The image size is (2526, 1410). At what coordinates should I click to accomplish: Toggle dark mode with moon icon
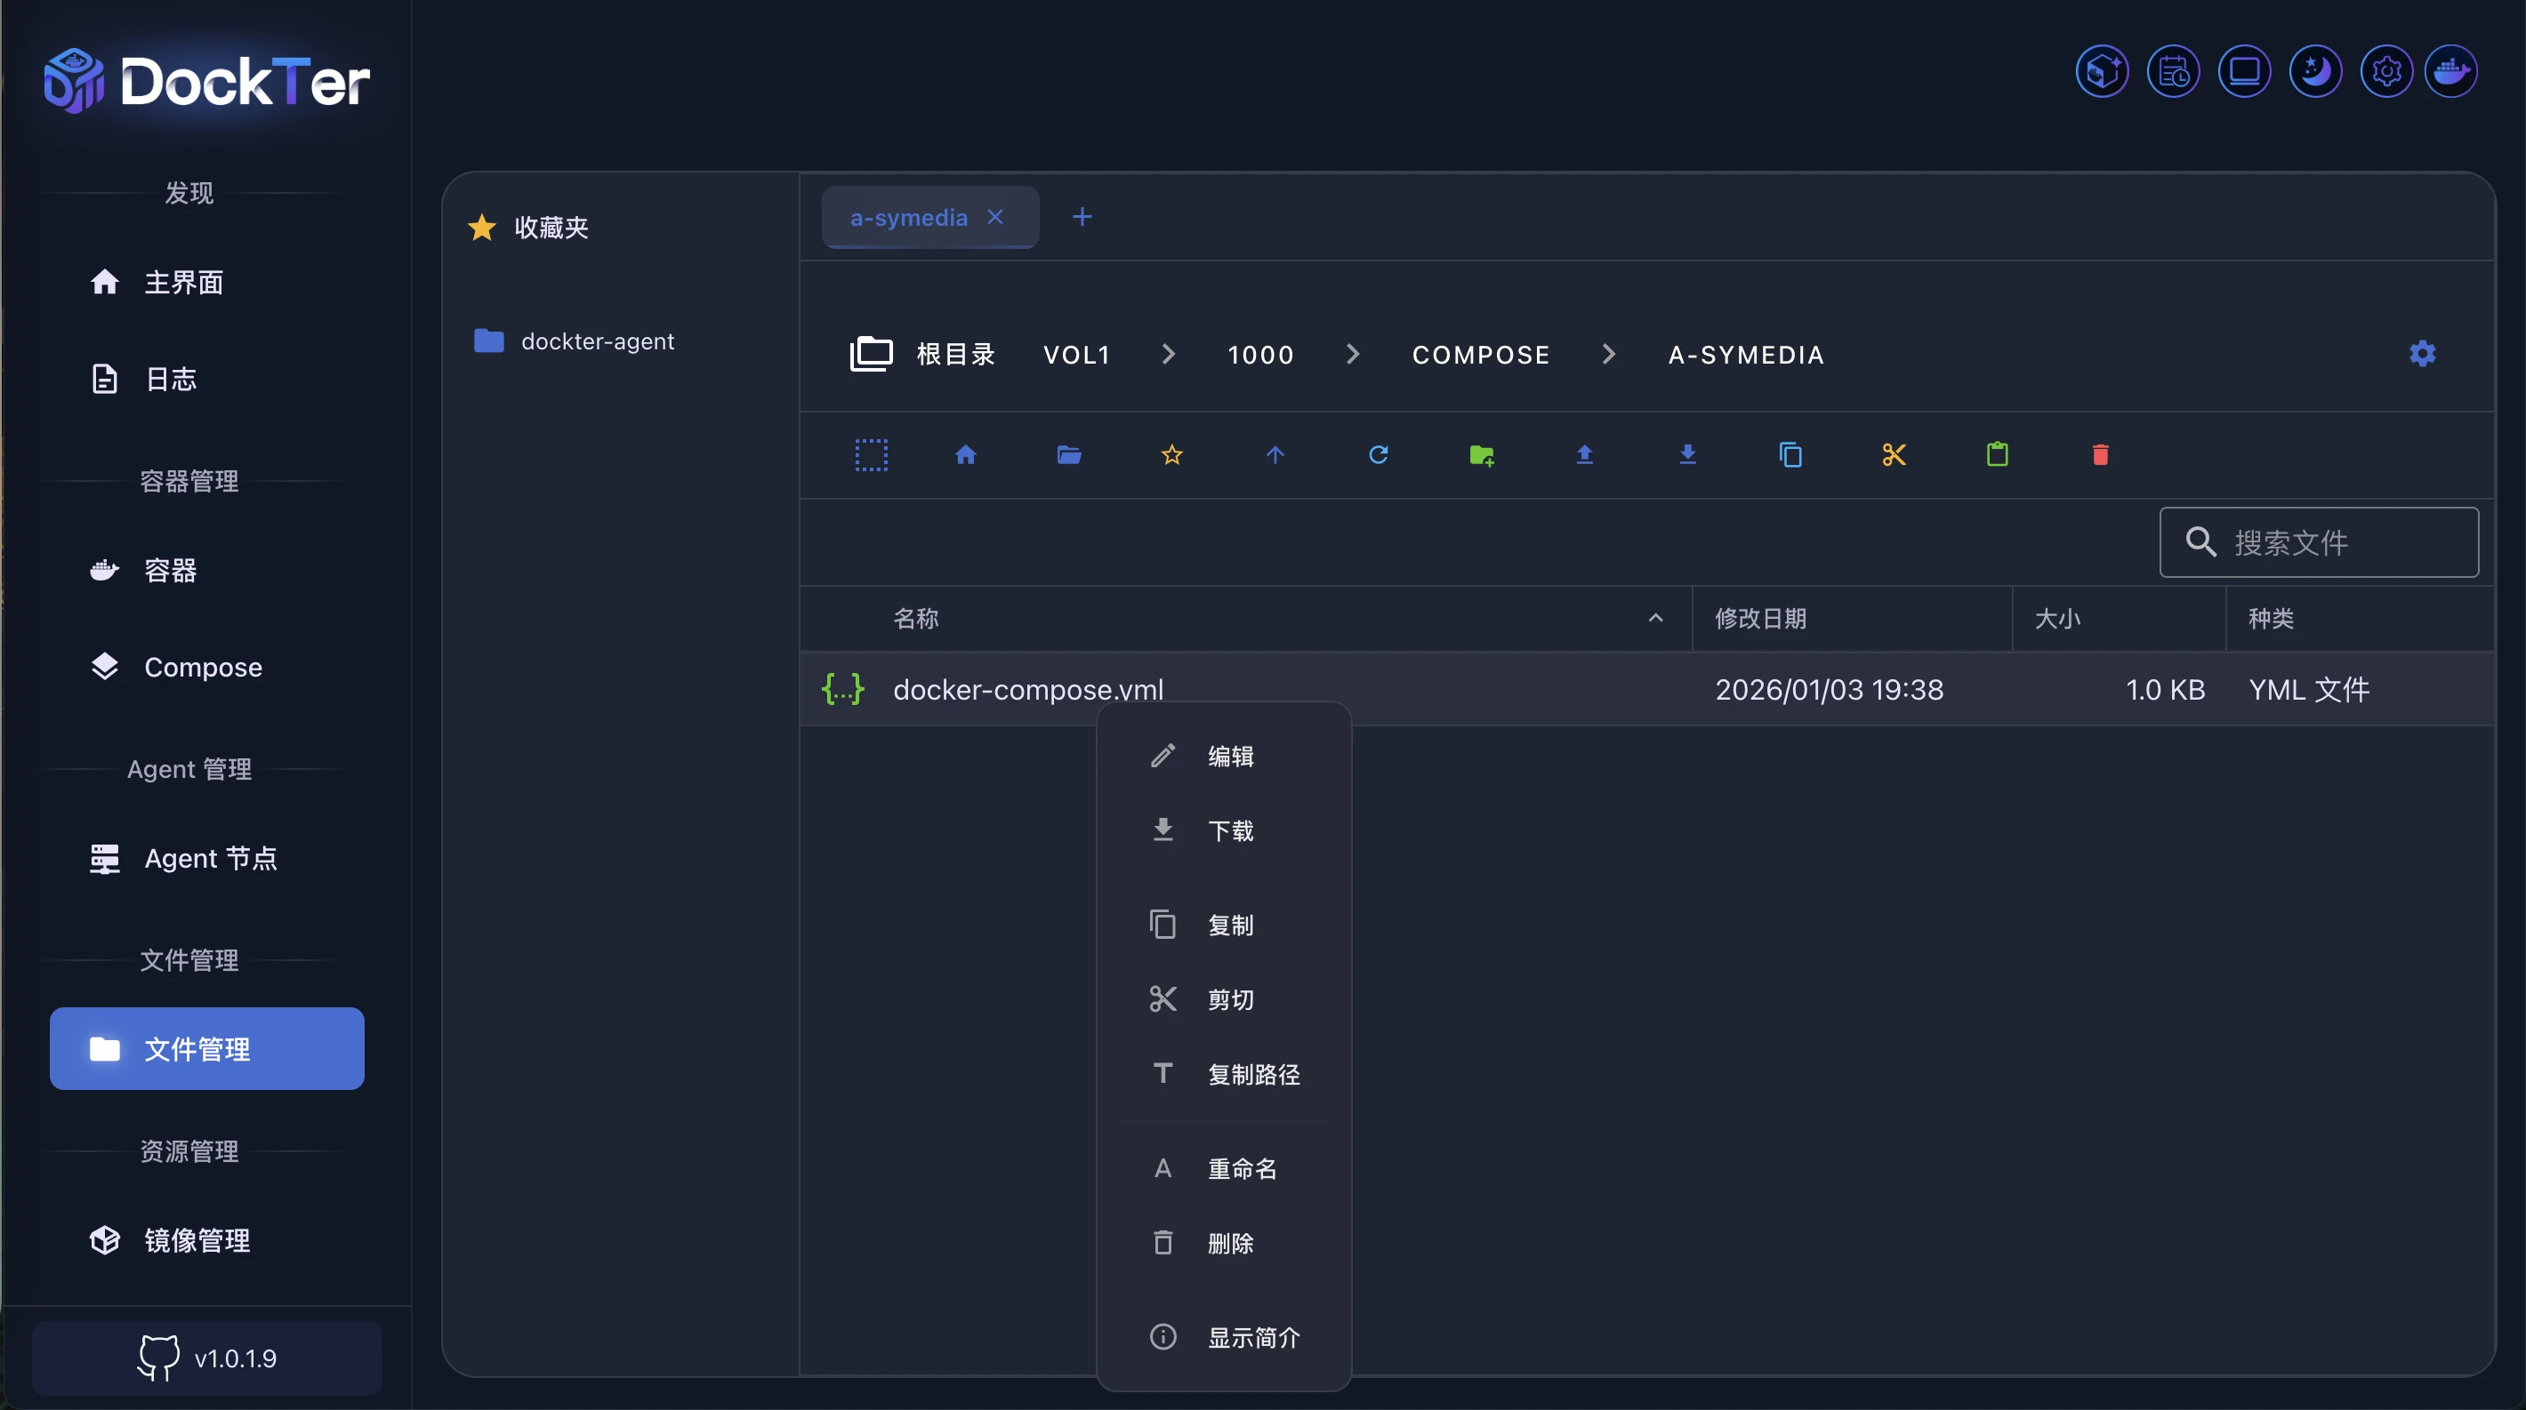click(2315, 71)
